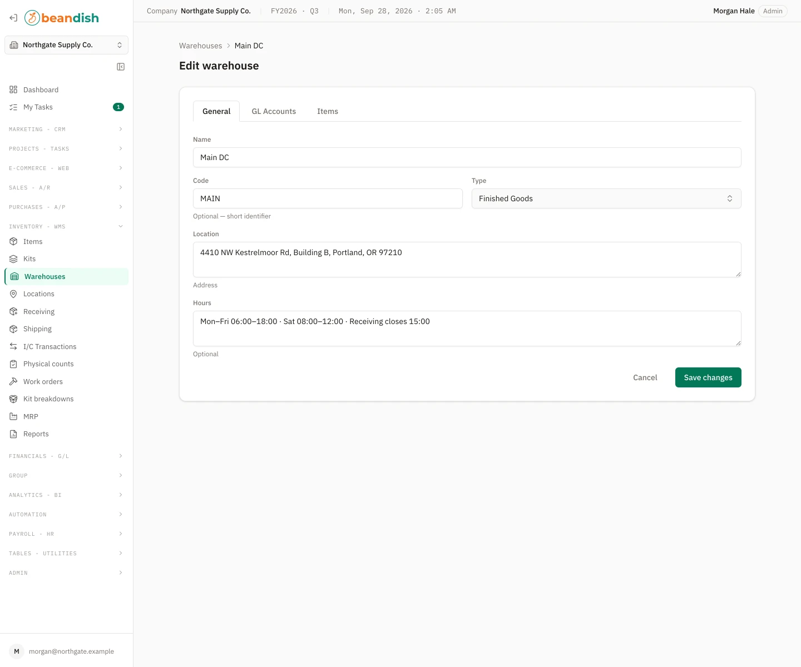
Task: Open the Northgate Supply Co. company switcher
Action: coord(67,45)
